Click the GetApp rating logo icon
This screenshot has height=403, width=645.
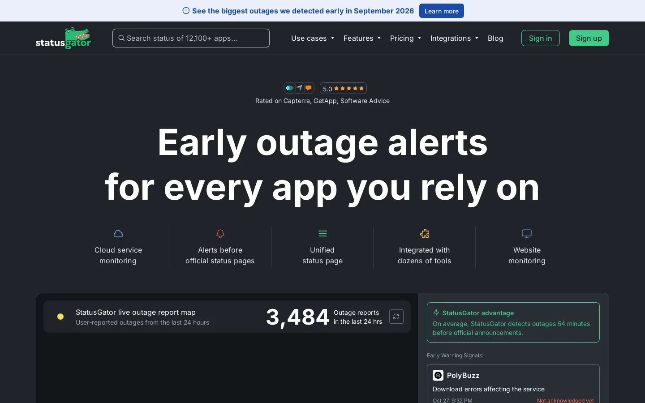coord(299,88)
